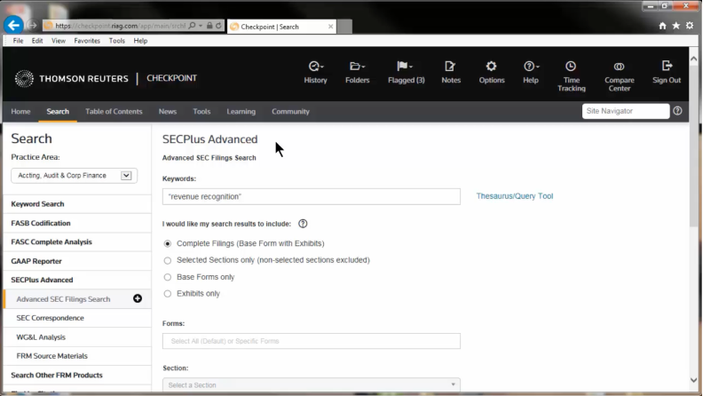Screen dimensions: 703x396
Task: Open the Options gear icon
Action: coord(491,67)
